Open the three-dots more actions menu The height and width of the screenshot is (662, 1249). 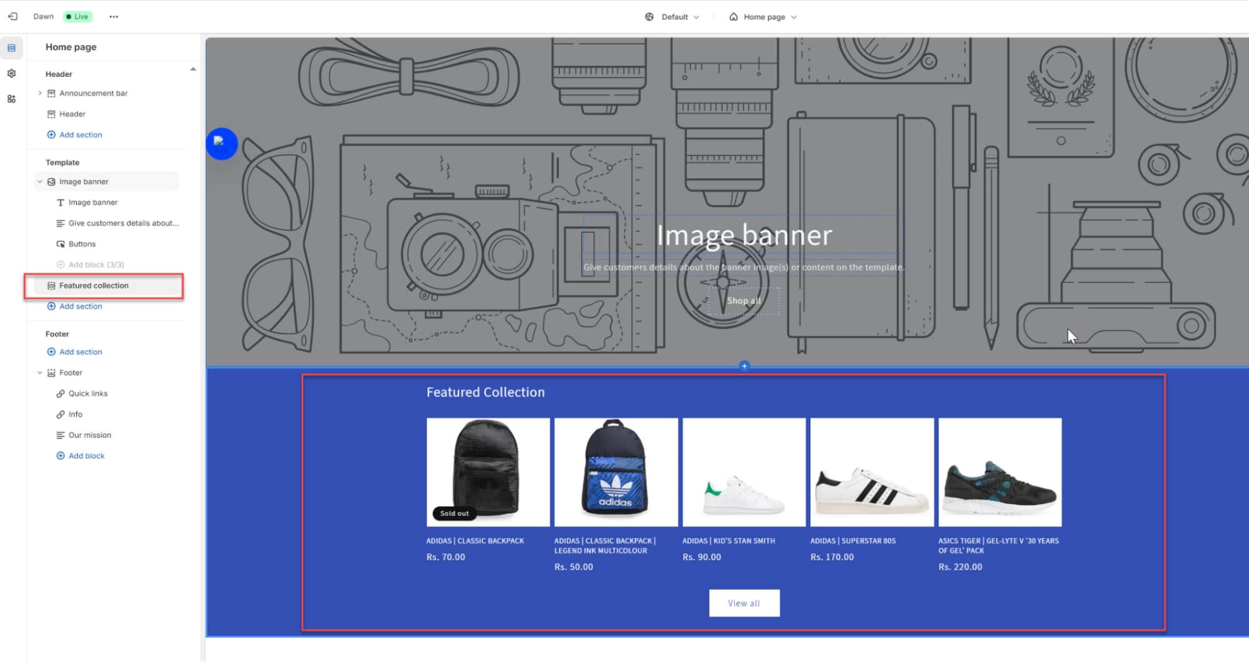[113, 17]
